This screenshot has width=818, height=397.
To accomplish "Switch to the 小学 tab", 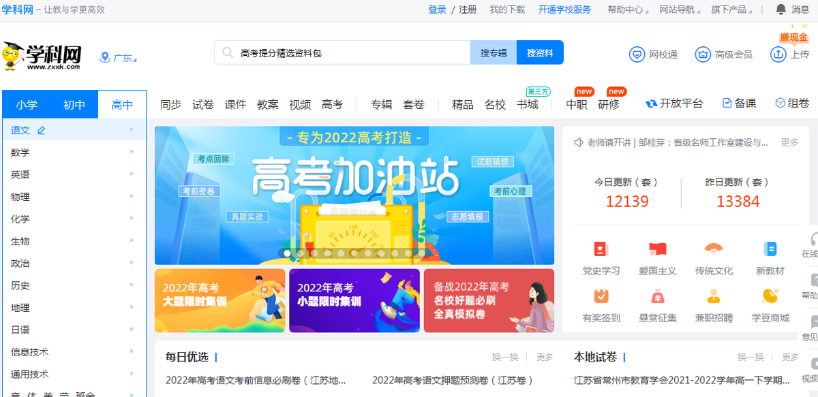I will 27,105.
